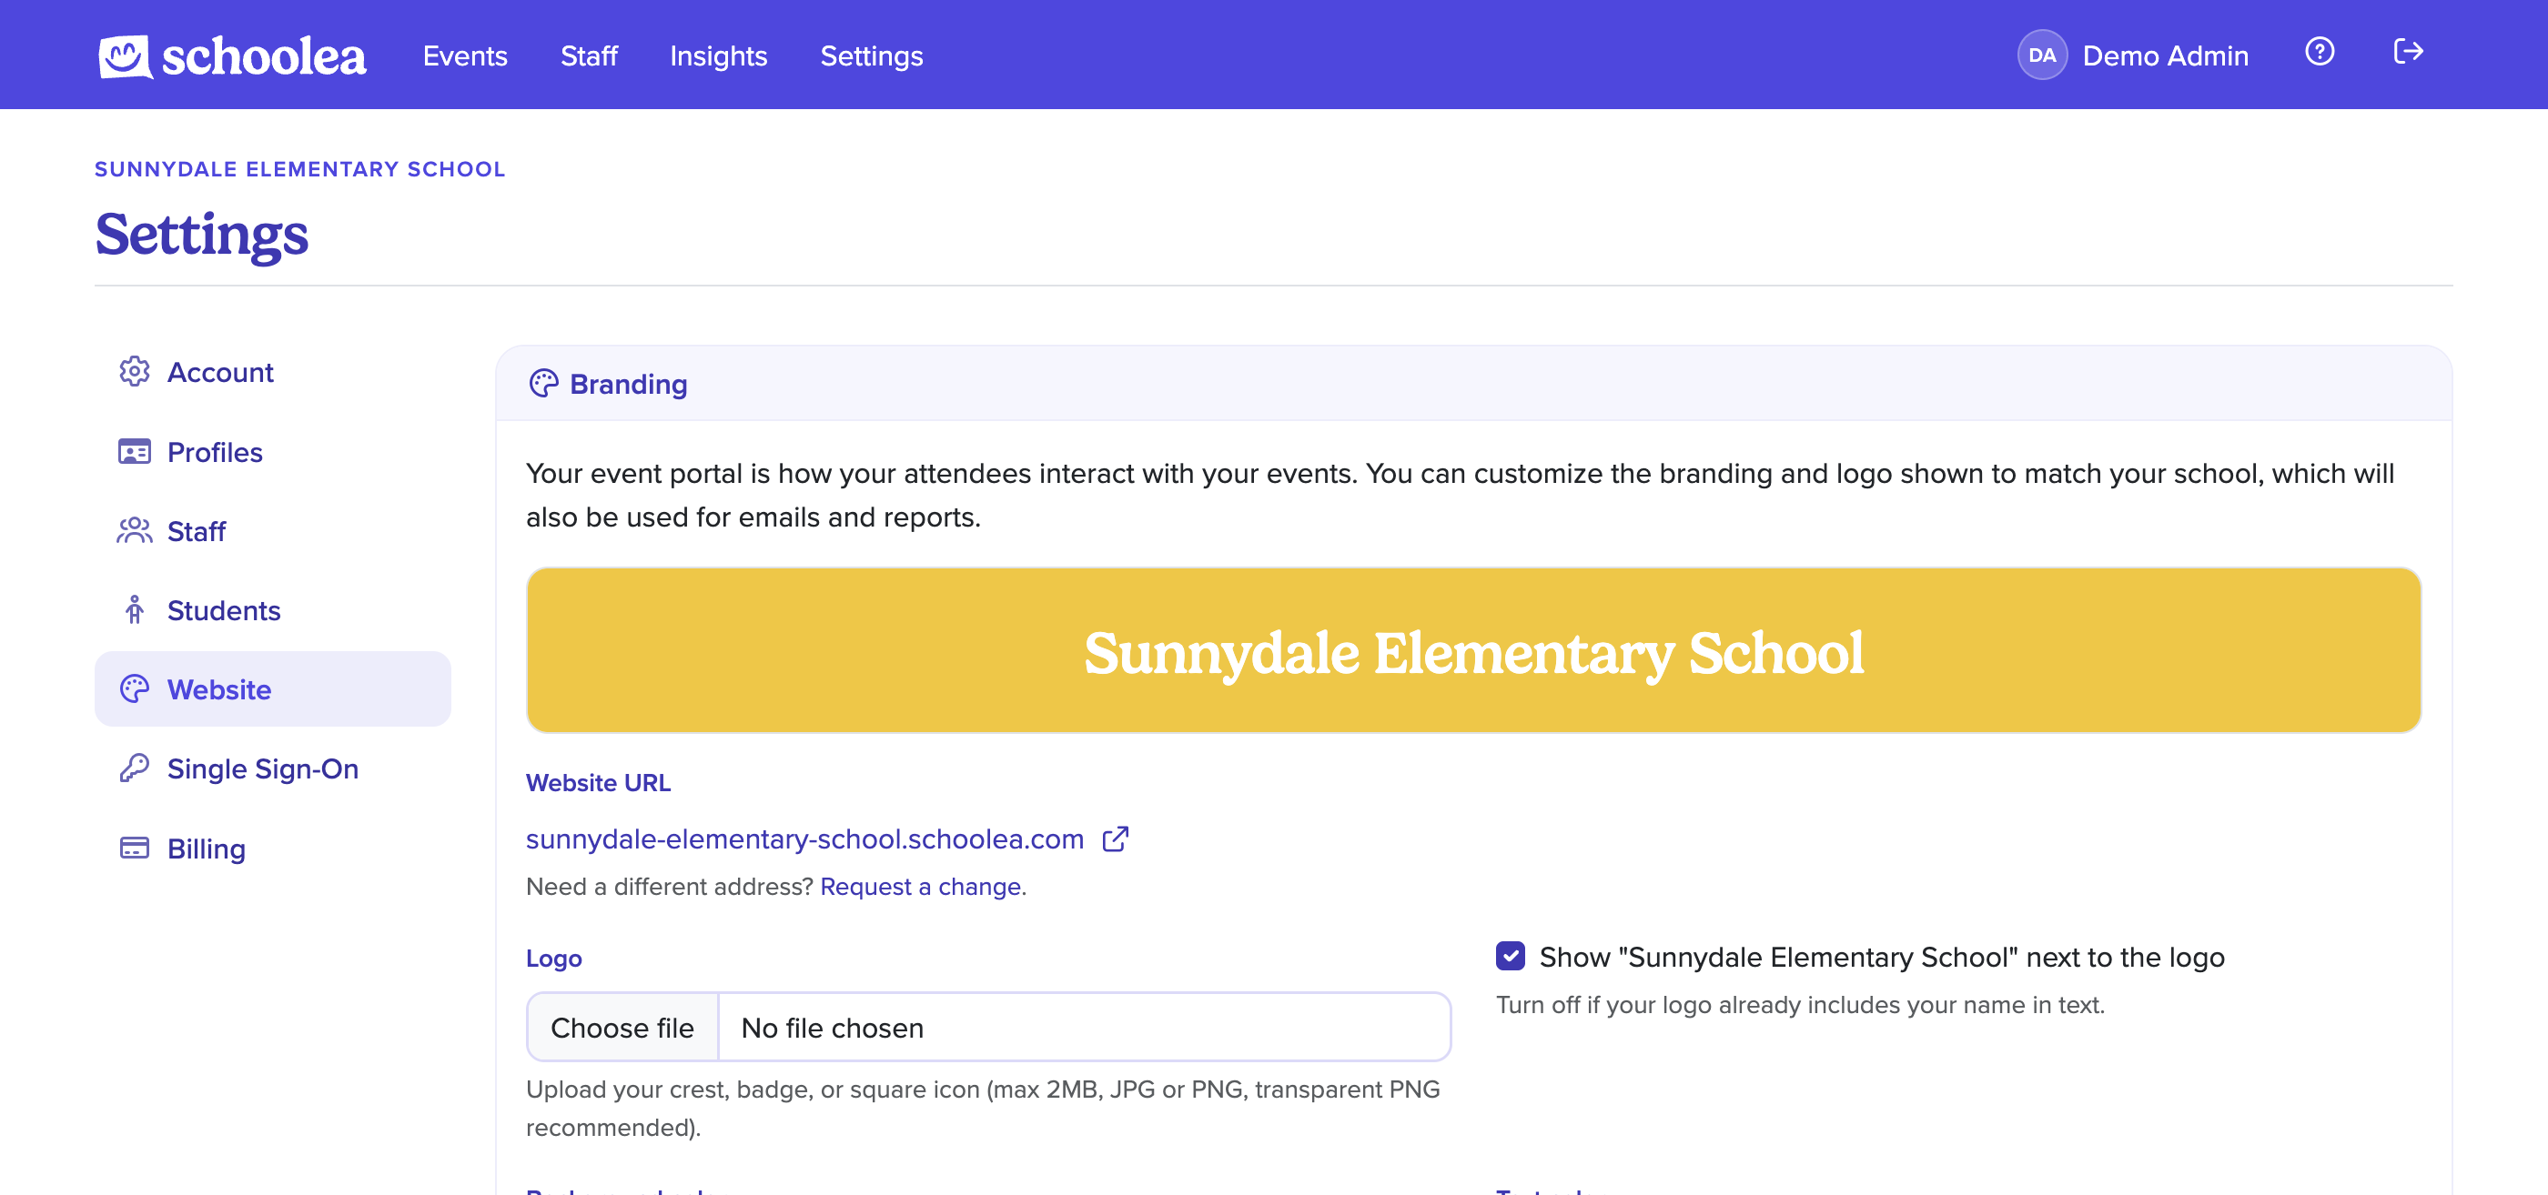Viewport: 2548px width, 1195px height.
Task: Click the Website palette icon in sidebar
Action: (x=135, y=689)
